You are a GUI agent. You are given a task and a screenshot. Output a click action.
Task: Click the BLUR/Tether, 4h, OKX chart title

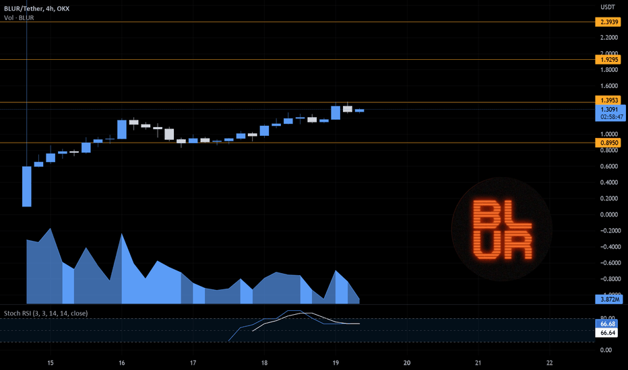(x=36, y=8)
